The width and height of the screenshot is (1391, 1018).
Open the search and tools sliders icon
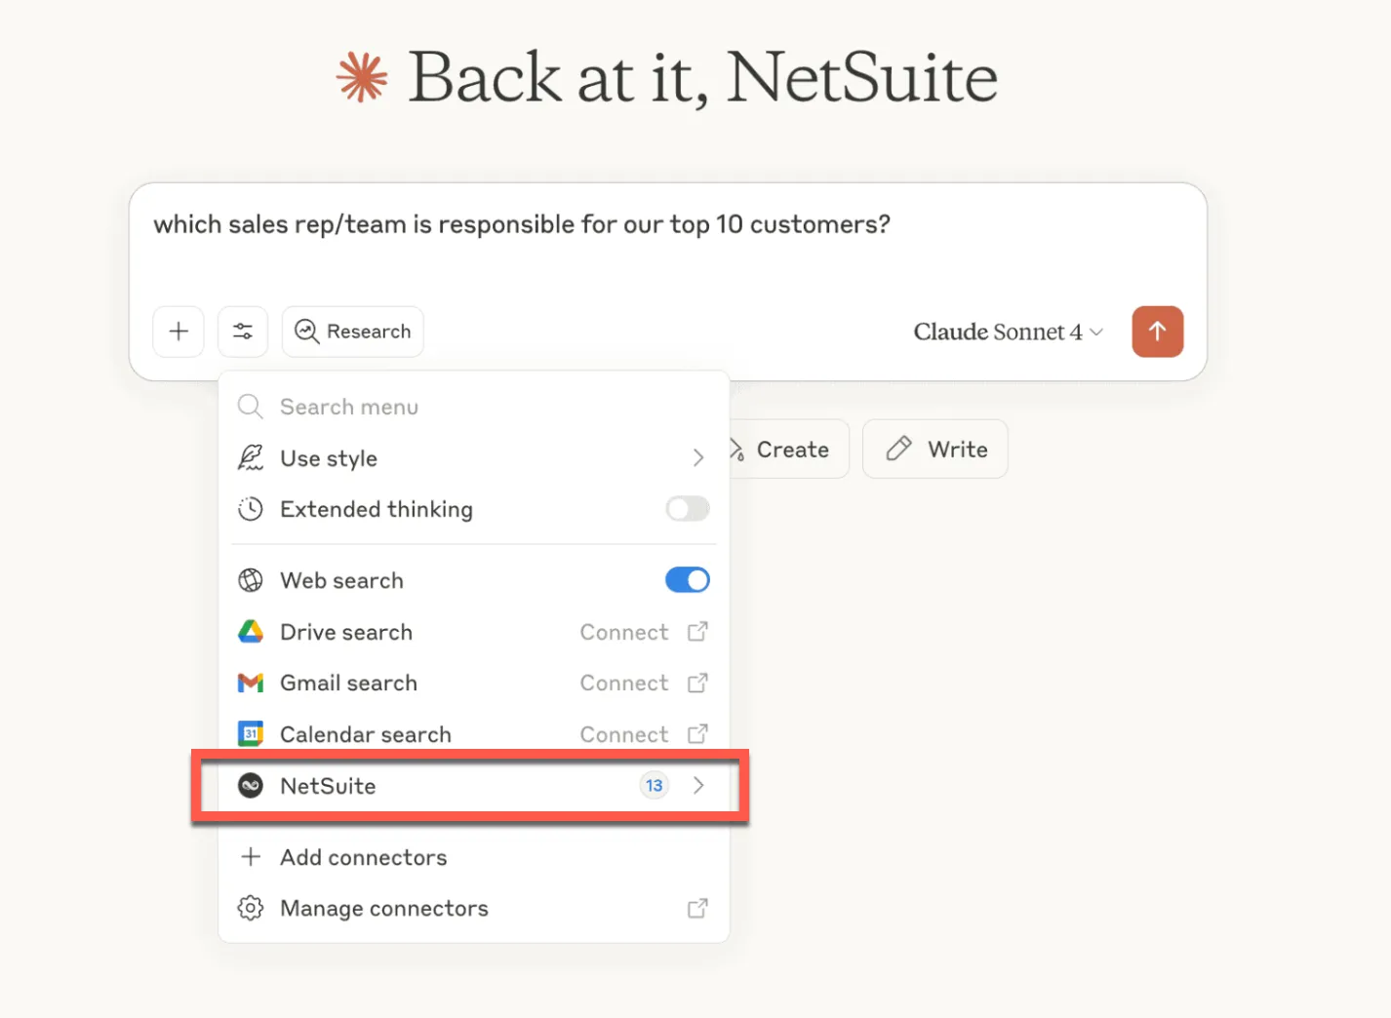point(243,332)
